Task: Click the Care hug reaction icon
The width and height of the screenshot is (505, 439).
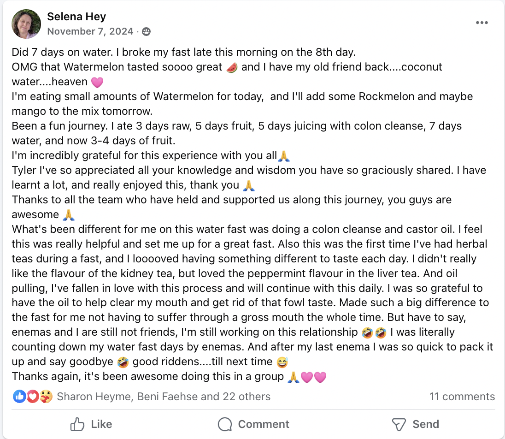Action: pos(45,396)
